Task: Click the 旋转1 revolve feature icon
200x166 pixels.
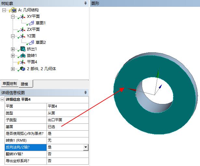Action: point(22,56)
